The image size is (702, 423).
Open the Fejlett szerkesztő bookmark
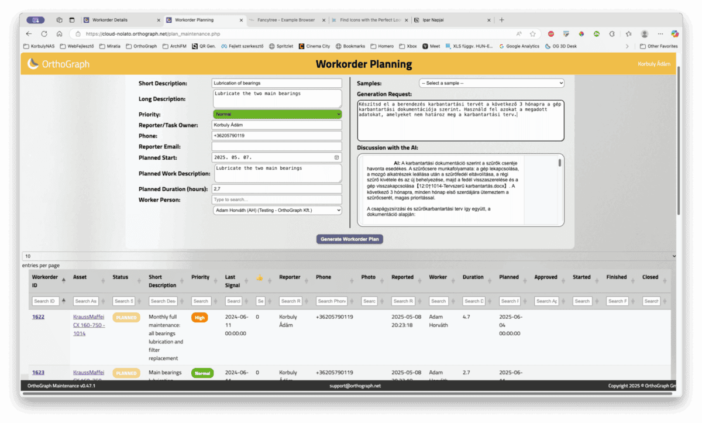coord(242,46)
